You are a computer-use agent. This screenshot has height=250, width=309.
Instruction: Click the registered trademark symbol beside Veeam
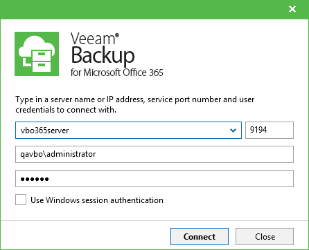click(117, 35)
